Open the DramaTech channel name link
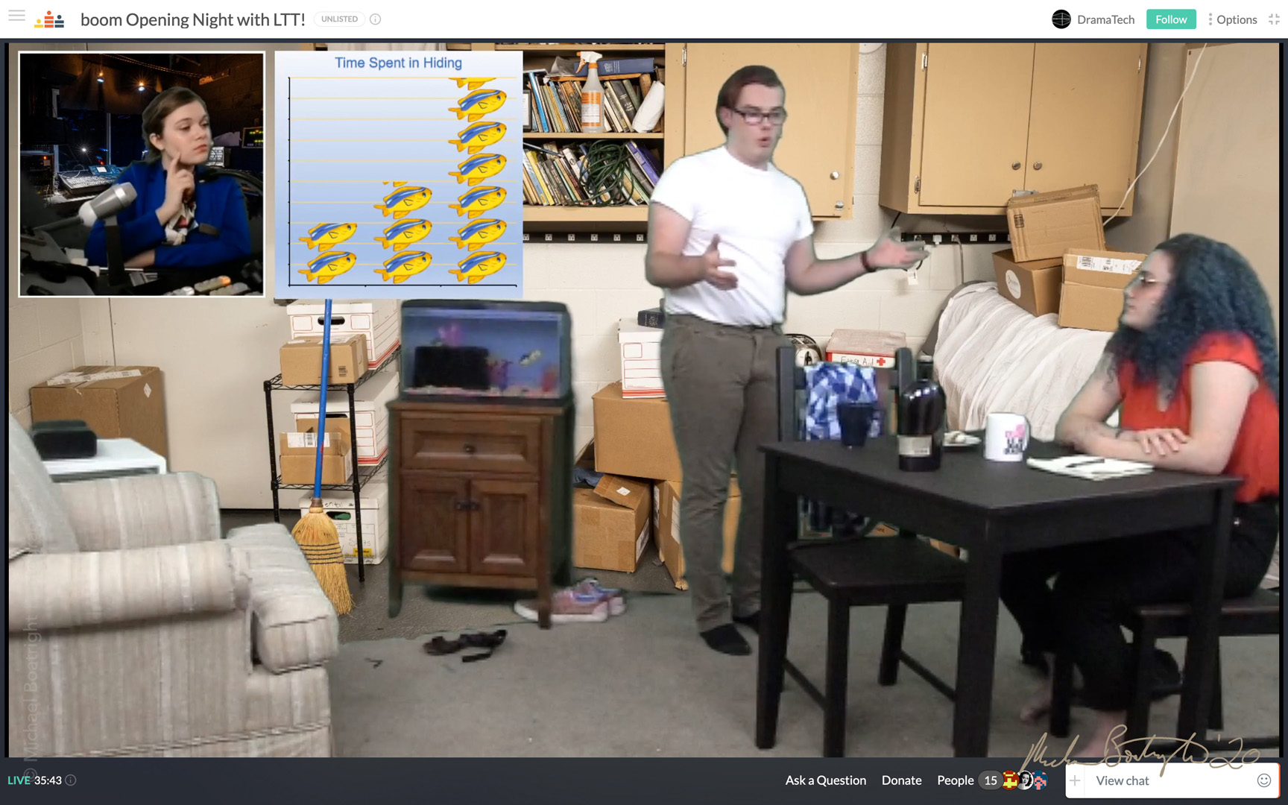The image size is (1288, 805). click(1105, 19)
